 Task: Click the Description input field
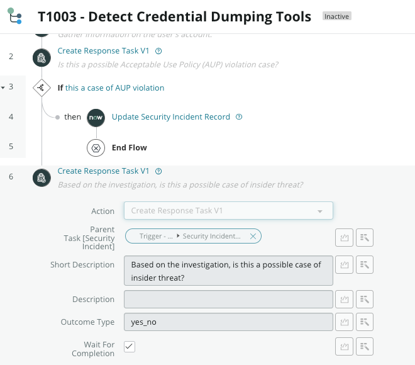point(228,300)
